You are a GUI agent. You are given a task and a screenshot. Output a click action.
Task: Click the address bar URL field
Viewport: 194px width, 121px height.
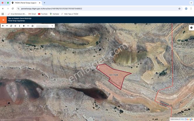tap(88, 8)
